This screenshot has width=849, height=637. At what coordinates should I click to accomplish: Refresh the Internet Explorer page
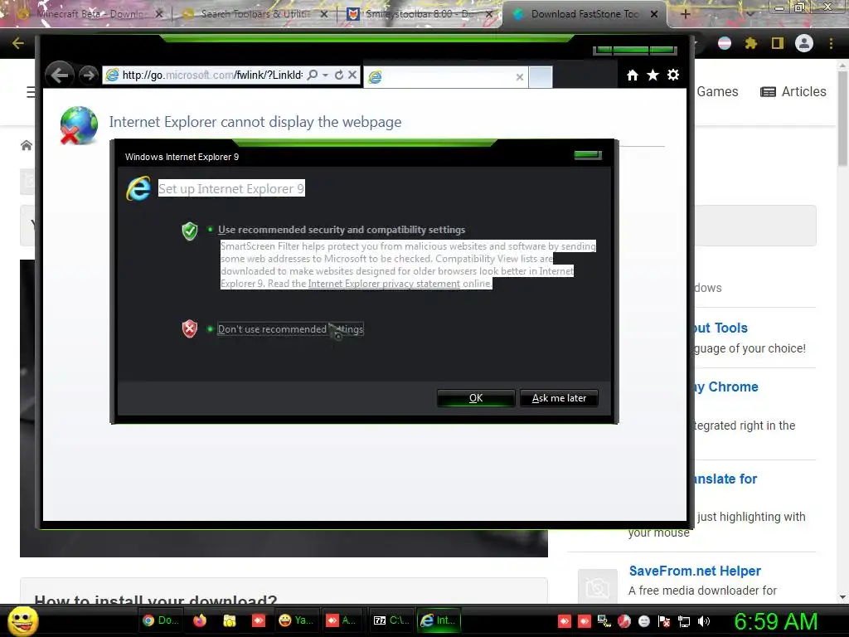[x=339, y=75]
